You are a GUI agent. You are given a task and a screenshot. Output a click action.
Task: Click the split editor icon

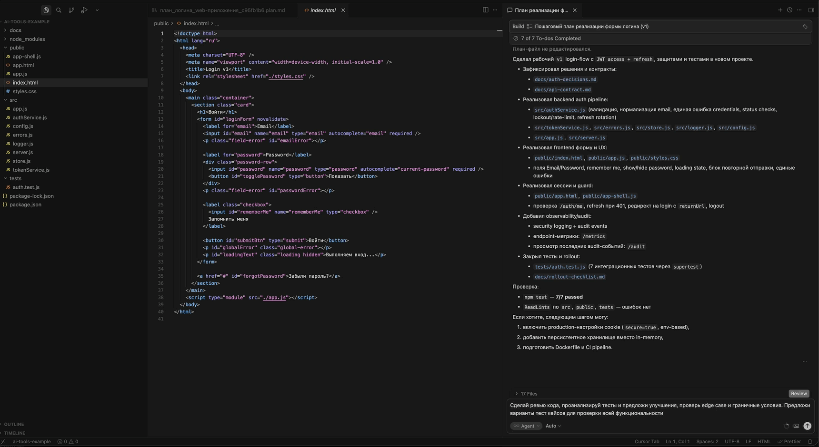[485, 10]
